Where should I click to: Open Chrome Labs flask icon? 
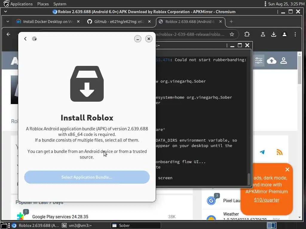click(x=263, y=35)
